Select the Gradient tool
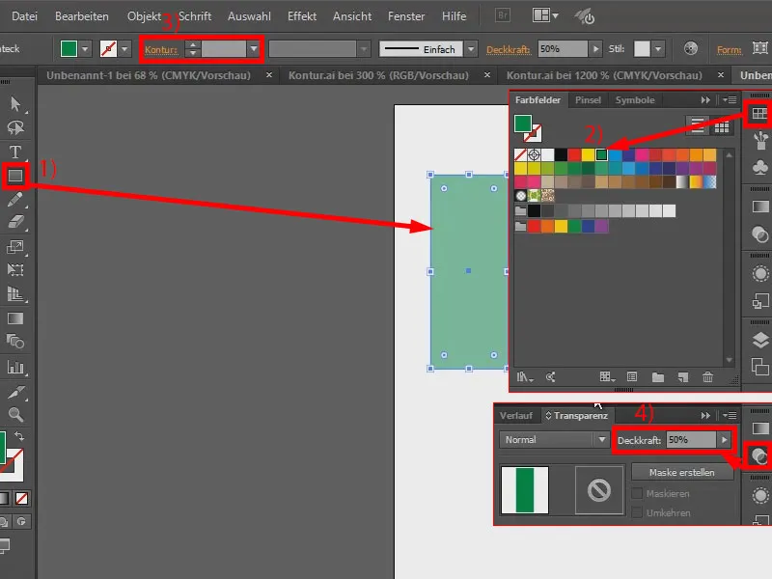772x579 pixels. (x=15, y=318)
